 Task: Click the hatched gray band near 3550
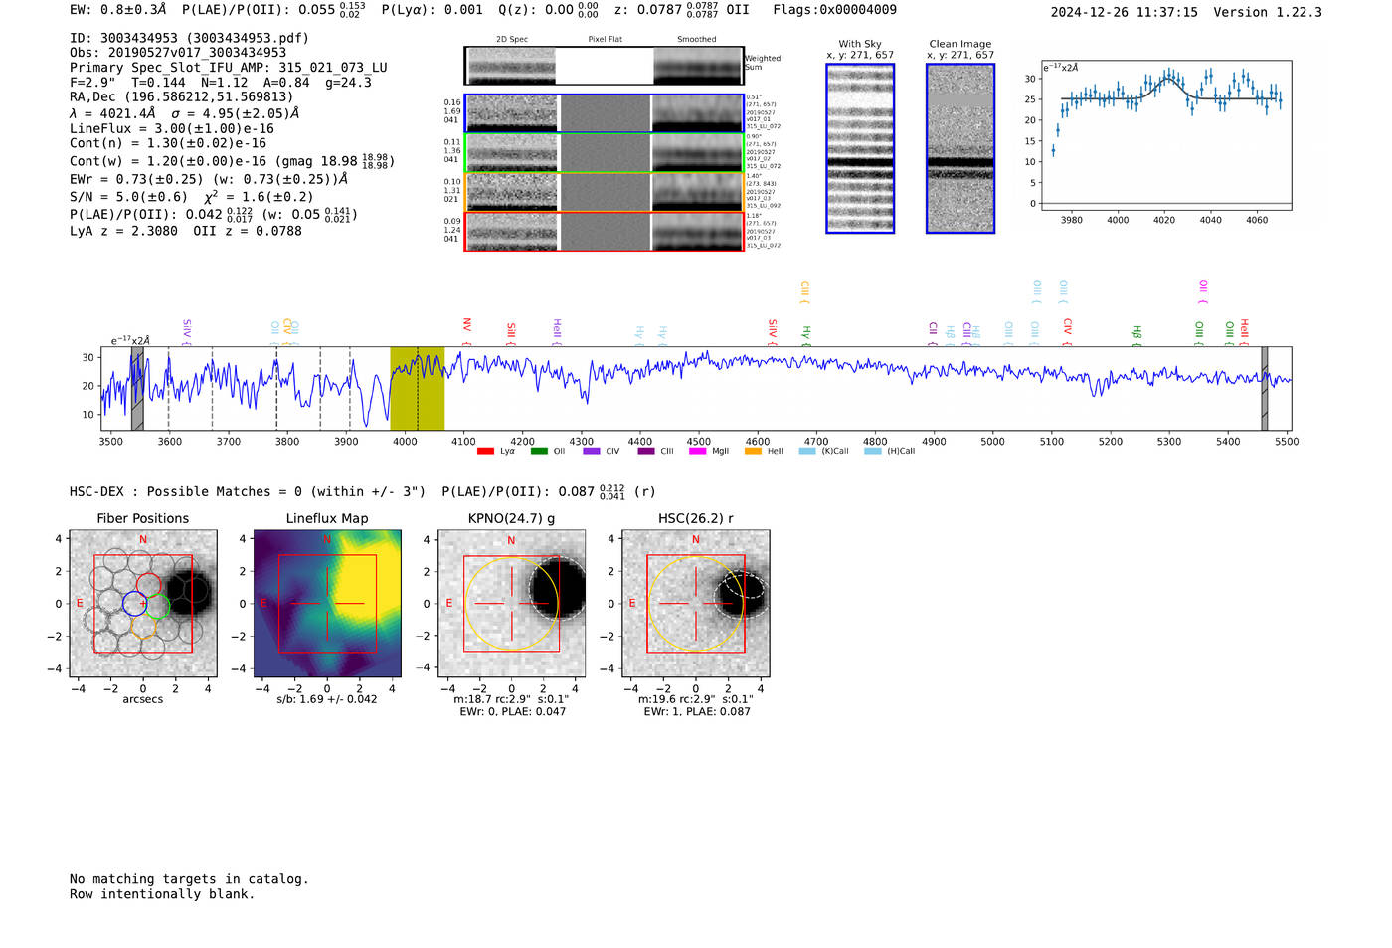click(x=137, y=388)
